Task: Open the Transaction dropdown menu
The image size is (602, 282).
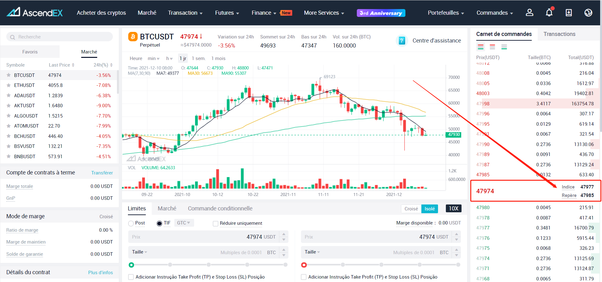Action: pyautogui.click(x=185, y=13)
